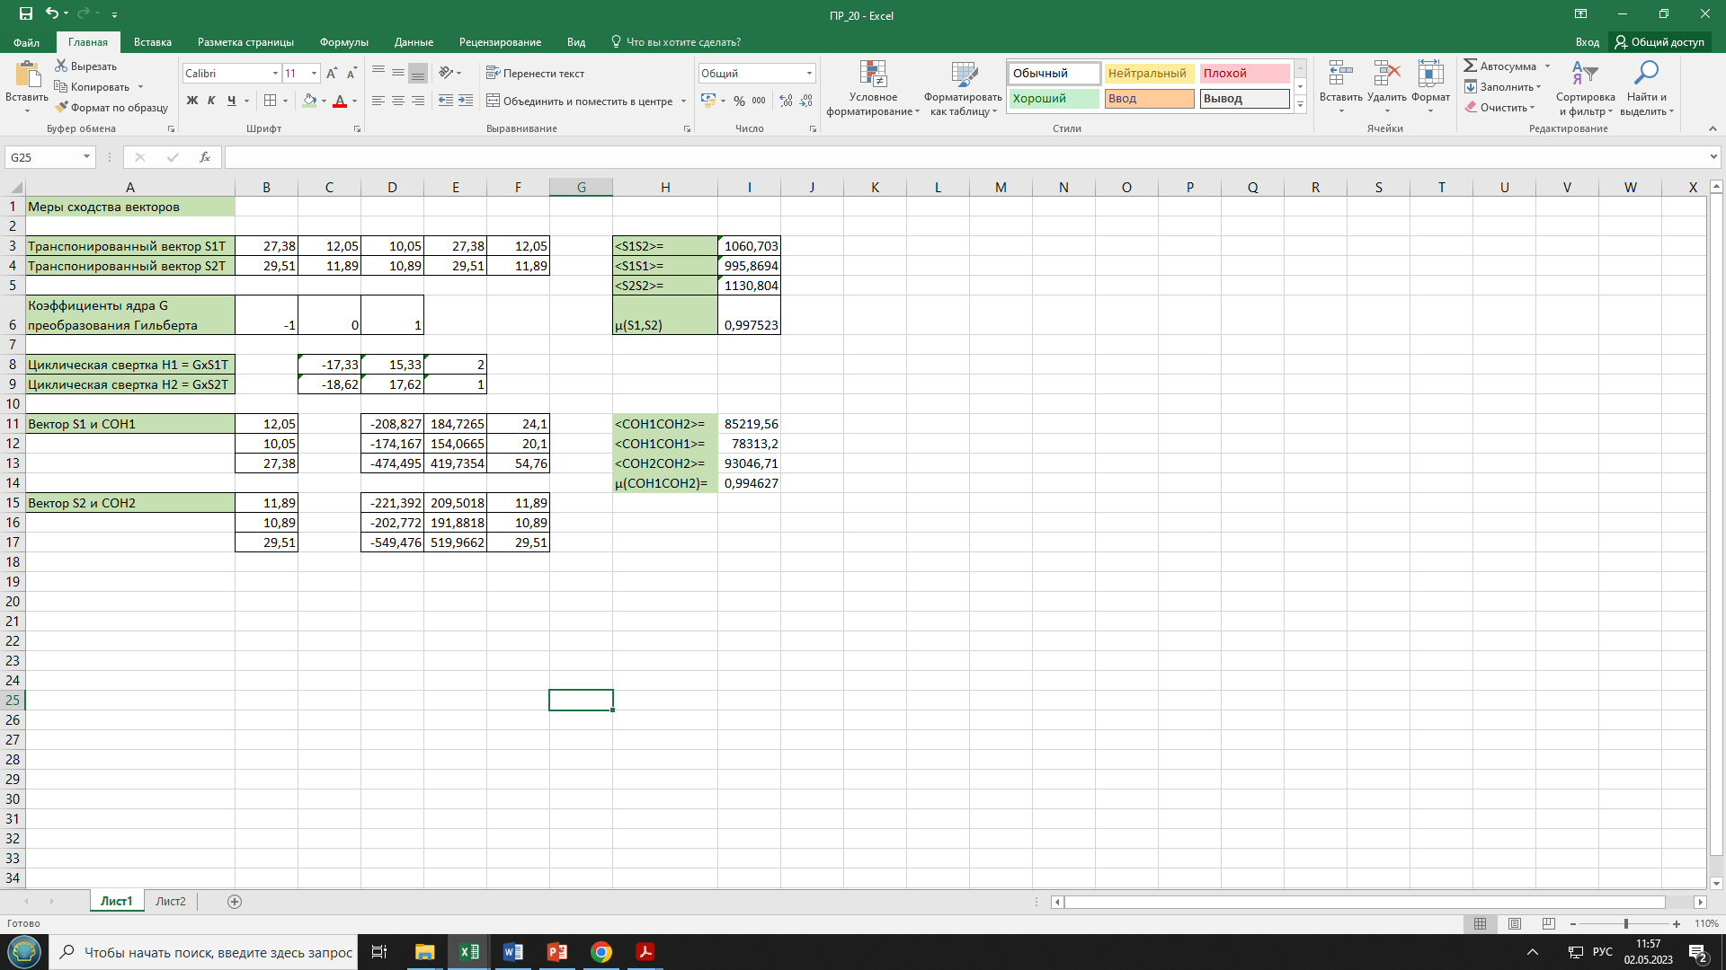Click the insert function fx icon

click(x=205, y=157)
